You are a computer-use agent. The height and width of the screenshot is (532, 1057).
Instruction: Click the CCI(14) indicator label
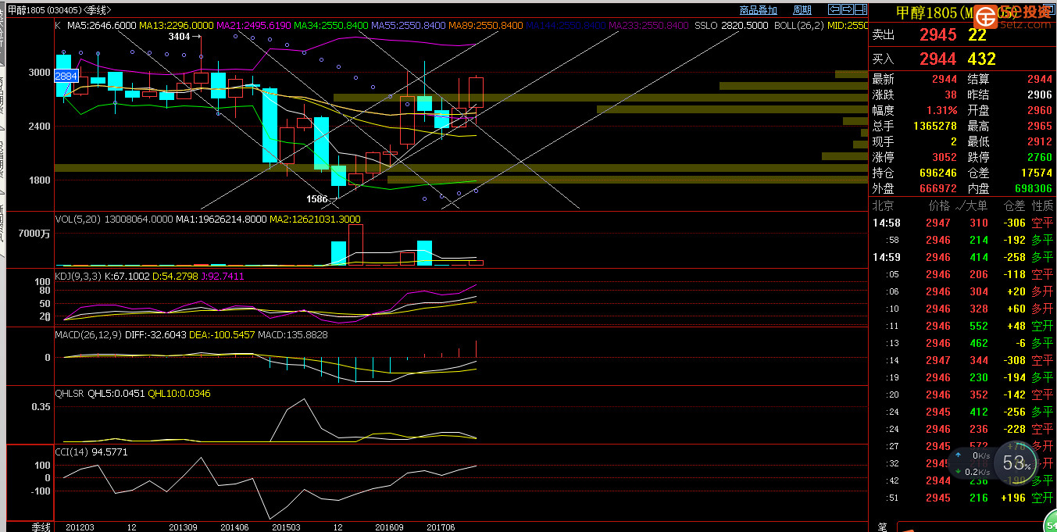[x=71, y=452]
